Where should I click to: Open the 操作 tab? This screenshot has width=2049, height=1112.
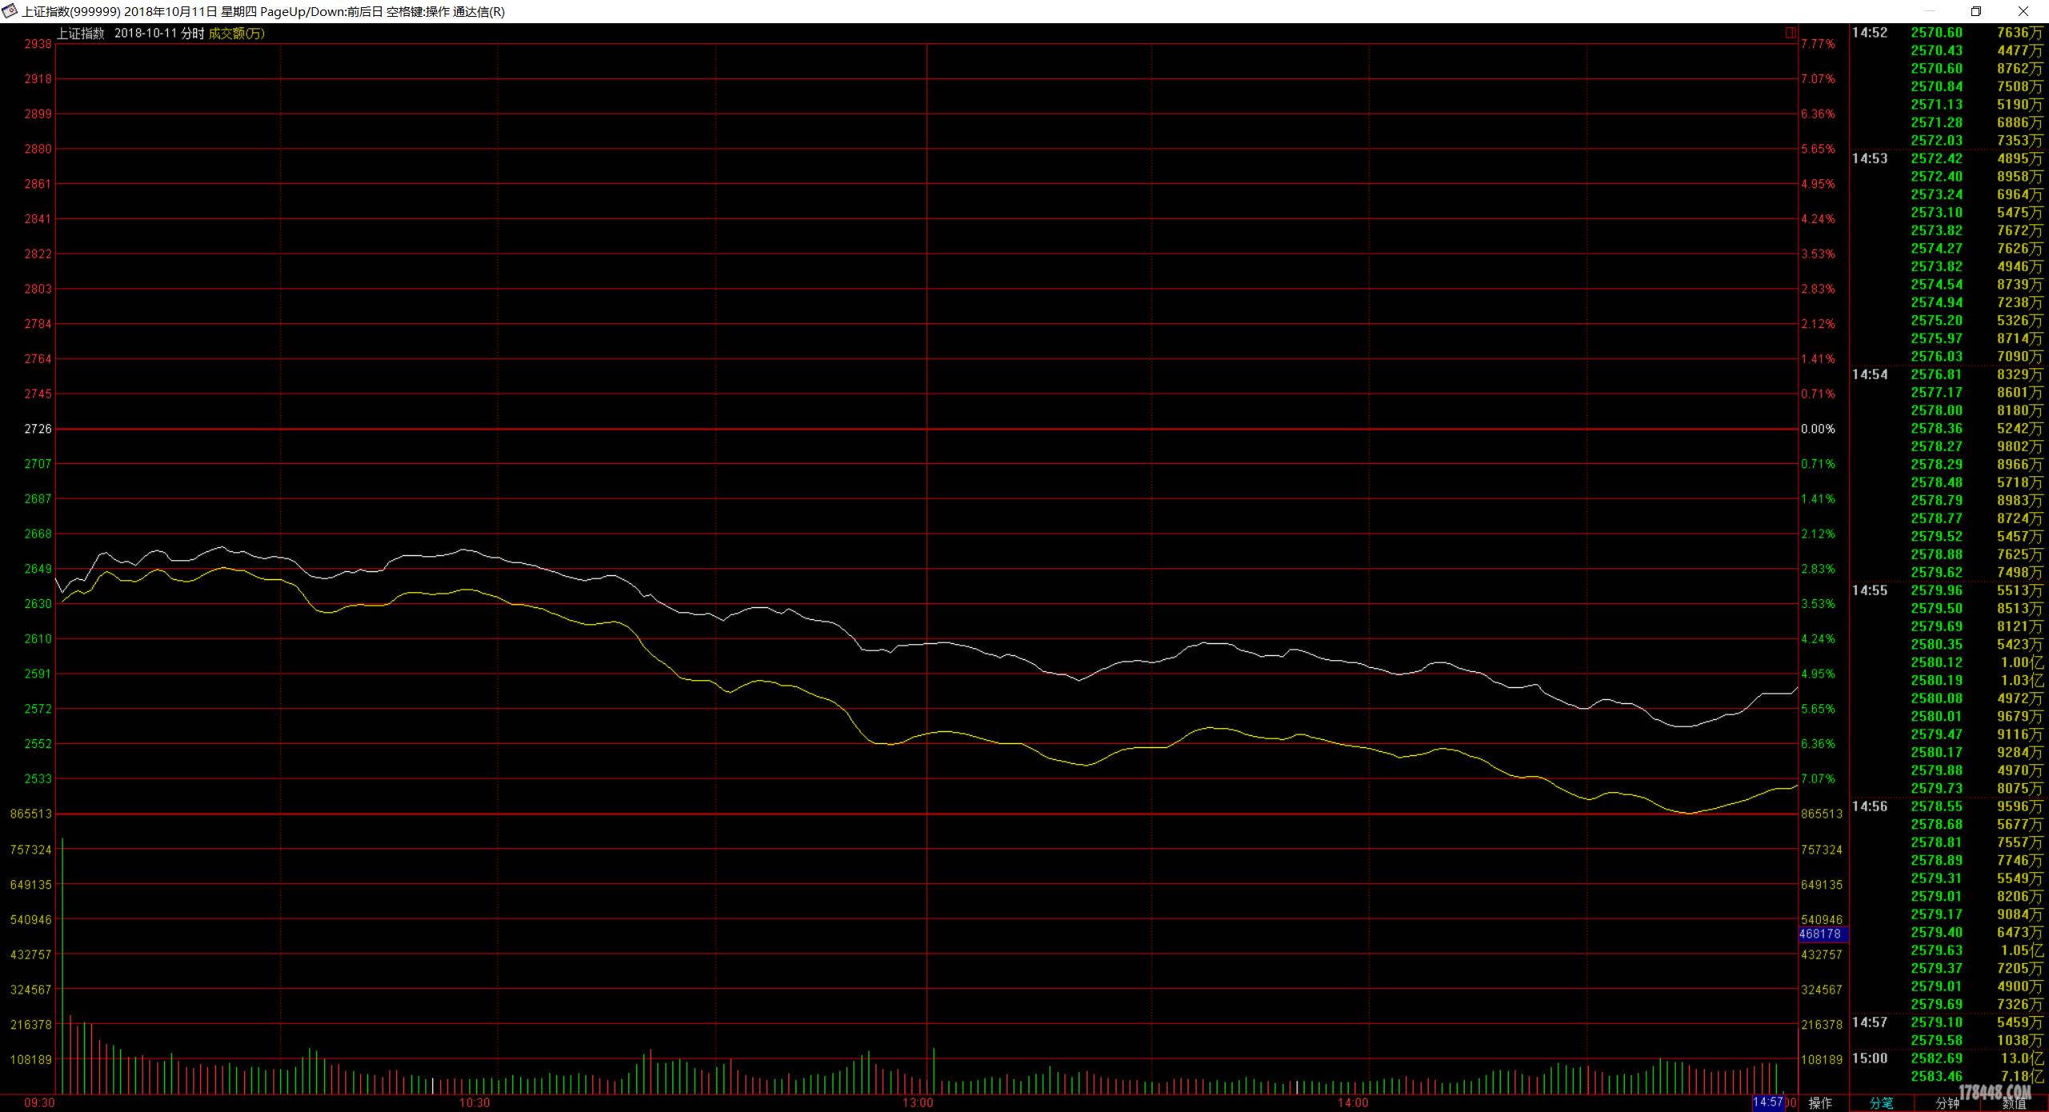point(1820,1103)
